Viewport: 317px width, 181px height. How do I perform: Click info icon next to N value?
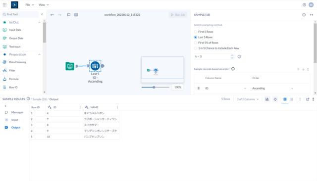coord(239,57)
